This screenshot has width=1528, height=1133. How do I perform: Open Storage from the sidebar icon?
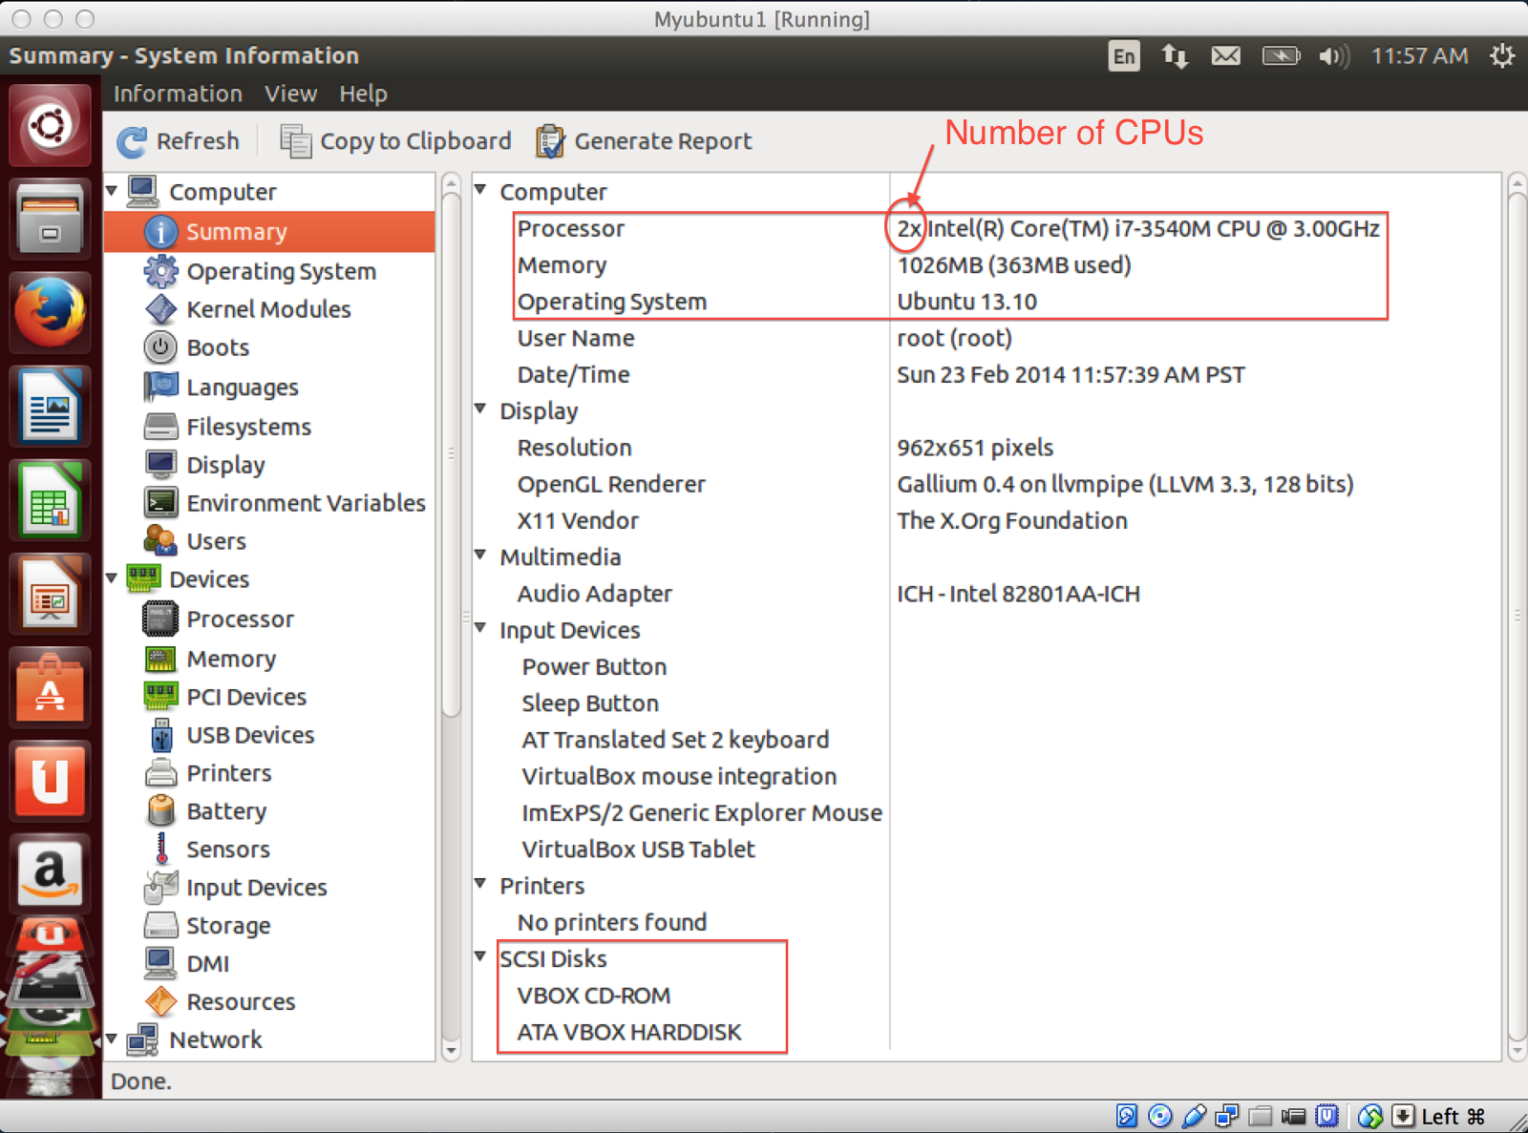pos(160,925)
